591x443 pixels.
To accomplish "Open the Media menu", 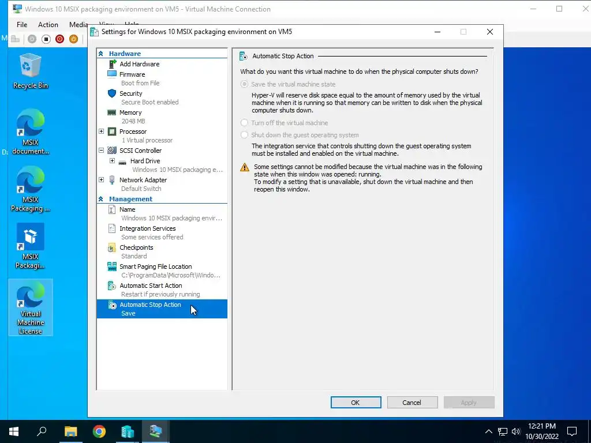I will (x=78, y=24).
